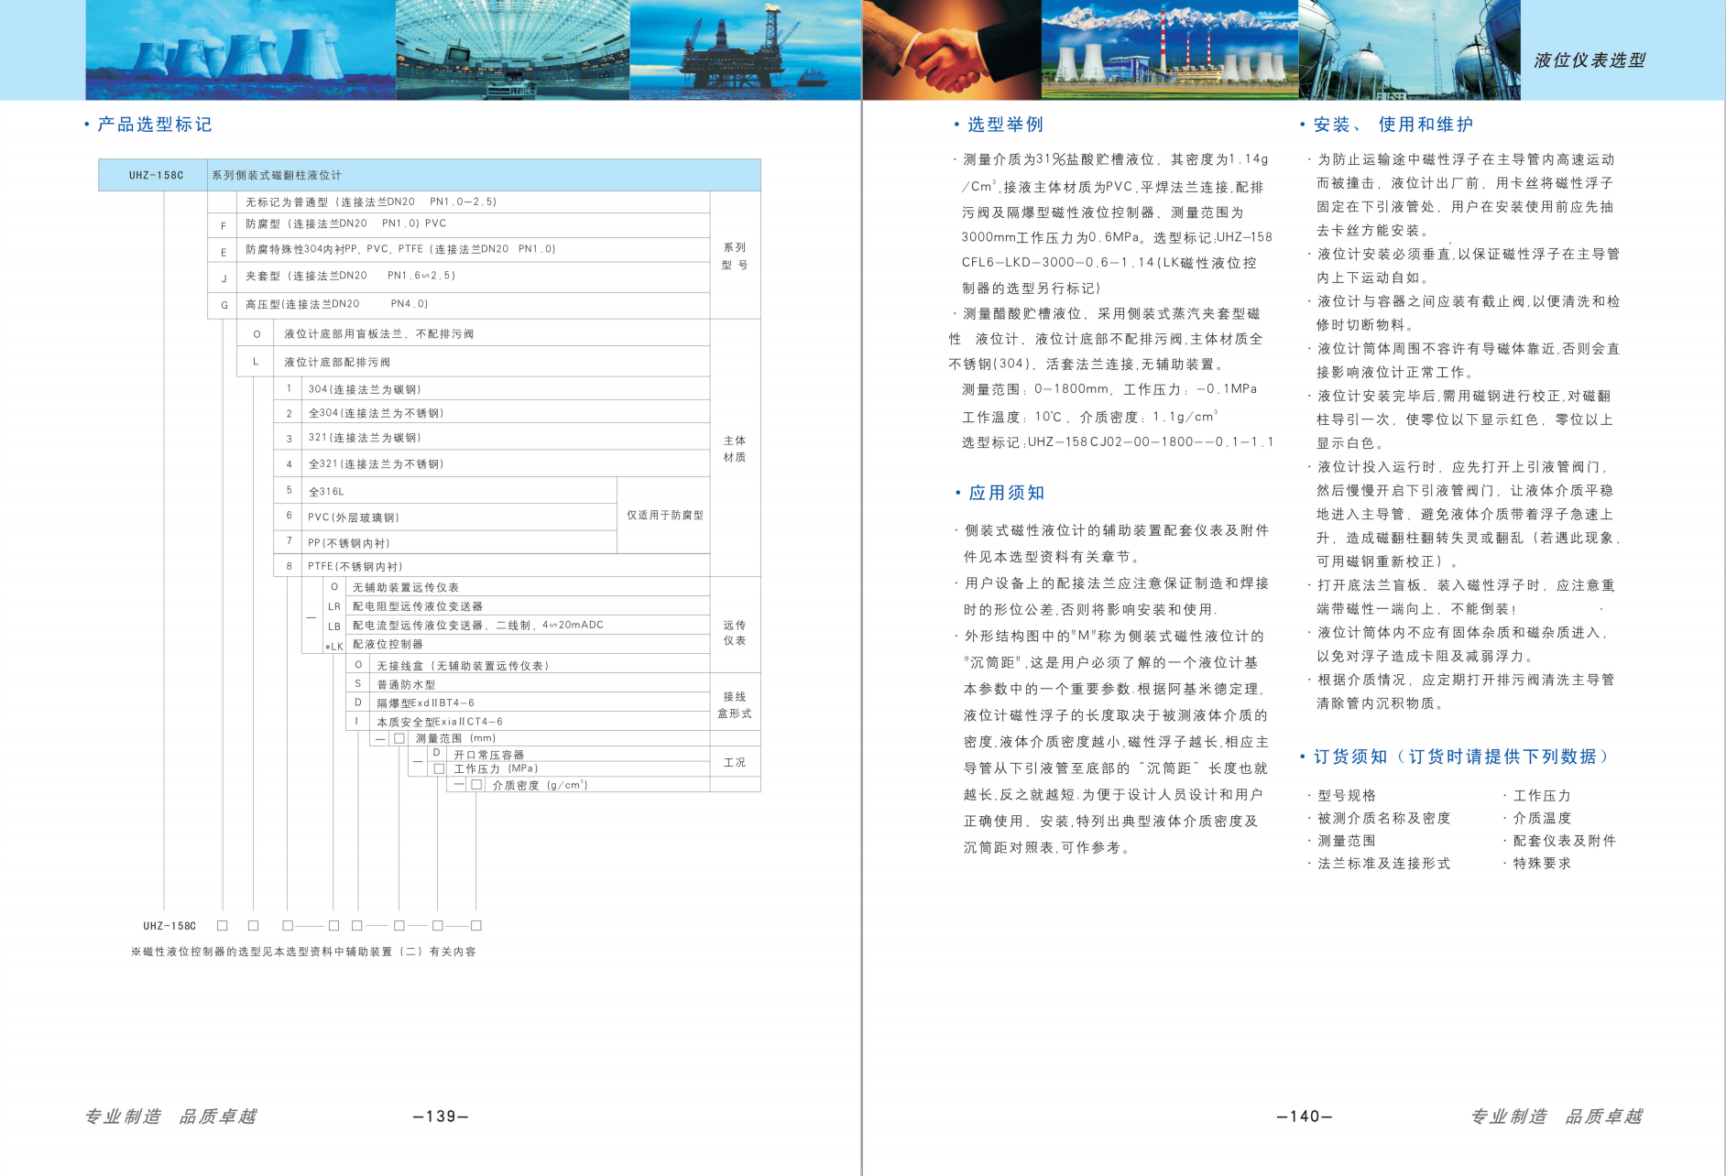Select the power plant with snowy mountains photo
Image resolution: width=1726 pixels, height=1176 pixels.
(1170, 49)
